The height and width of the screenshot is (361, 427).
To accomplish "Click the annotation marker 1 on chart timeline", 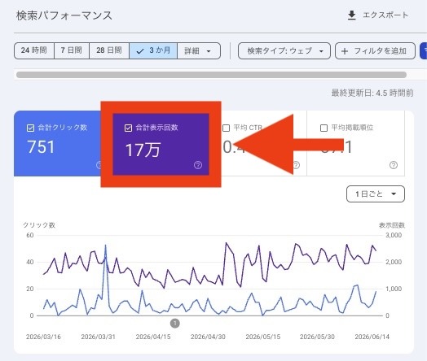I will [175, 324].
